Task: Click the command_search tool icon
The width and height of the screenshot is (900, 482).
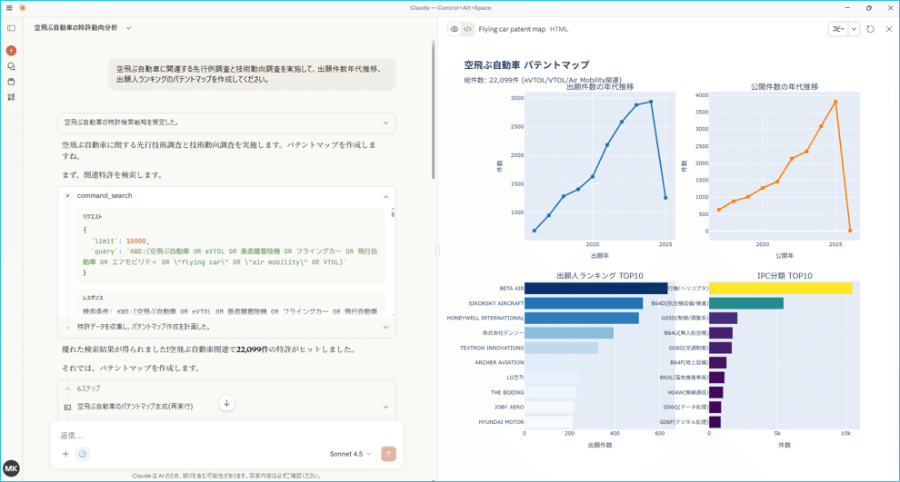Action: [x=67, y=196]
